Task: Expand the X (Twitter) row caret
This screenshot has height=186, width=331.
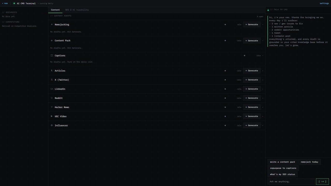Action: 263,80
